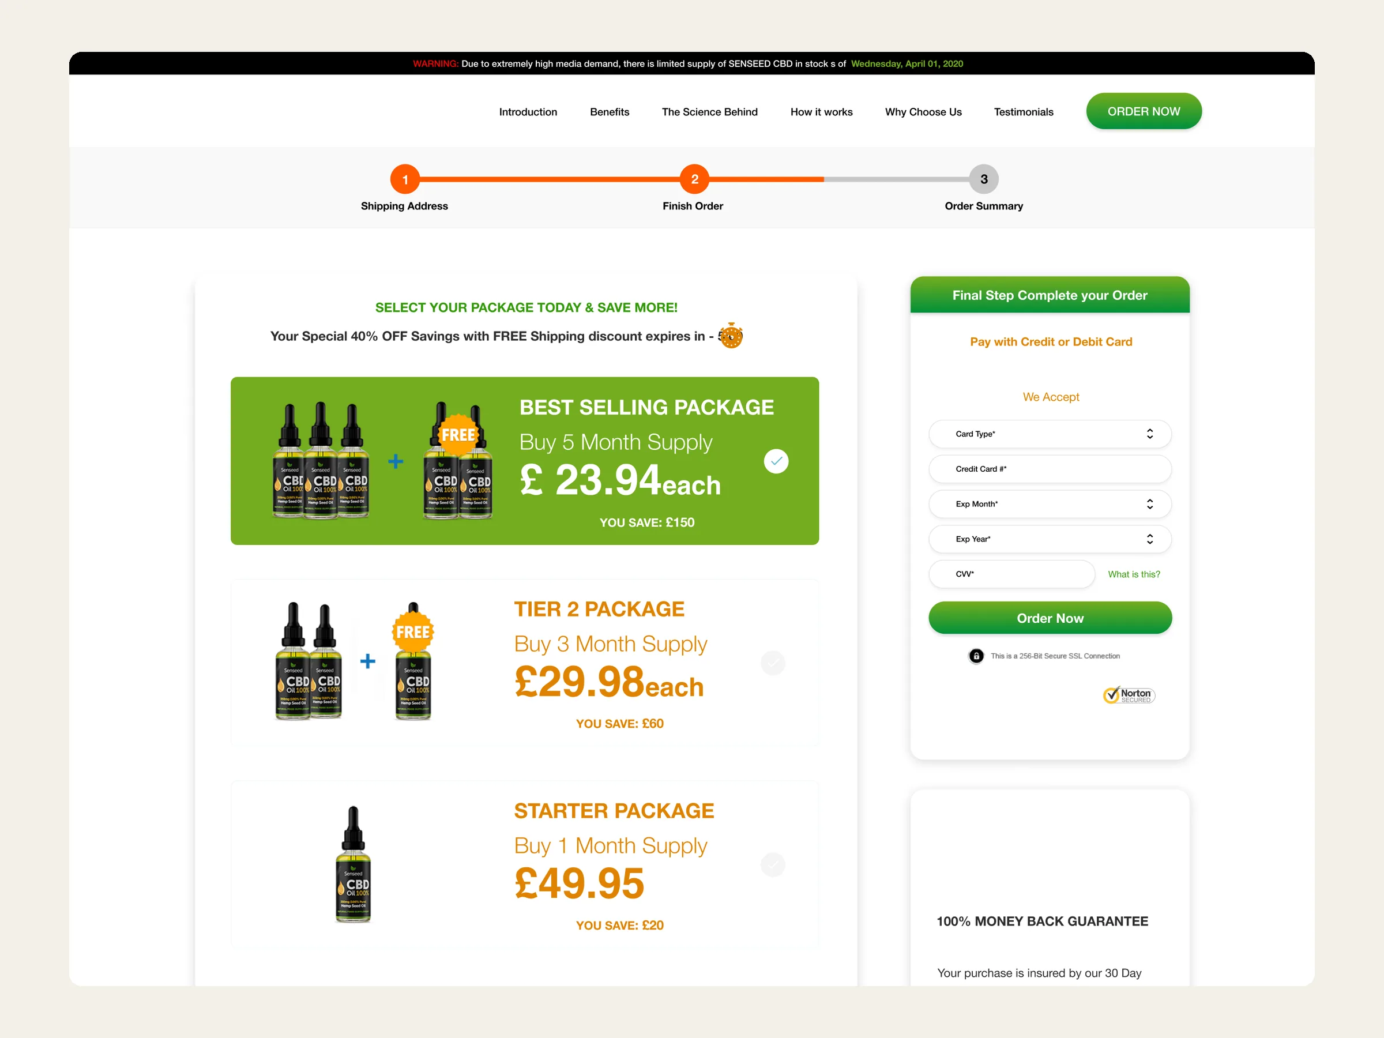The width and height of the screenshot is (1384, 1038).
Task: Open the Exp Year dropdown
Action: tap(1050, 539)
